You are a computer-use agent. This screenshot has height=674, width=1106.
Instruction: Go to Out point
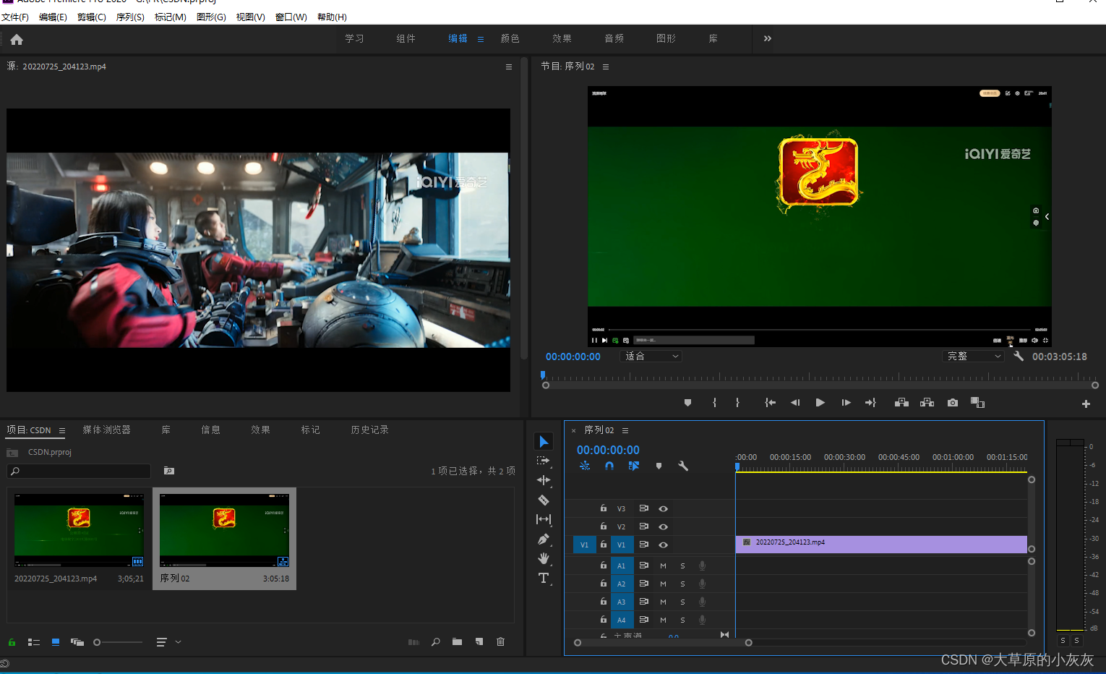870,403
